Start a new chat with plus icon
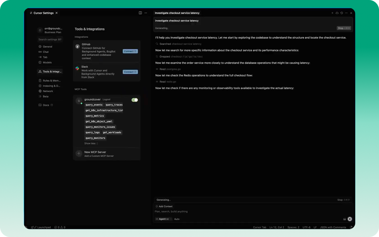 332,13
